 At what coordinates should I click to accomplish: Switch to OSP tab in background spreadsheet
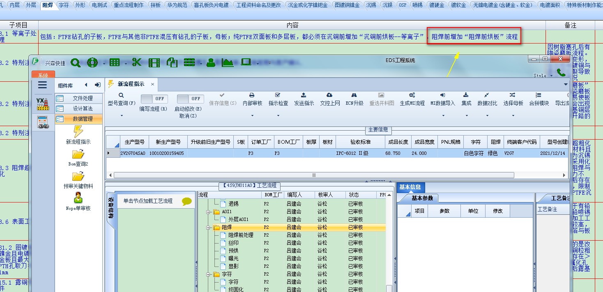[402, 5]
